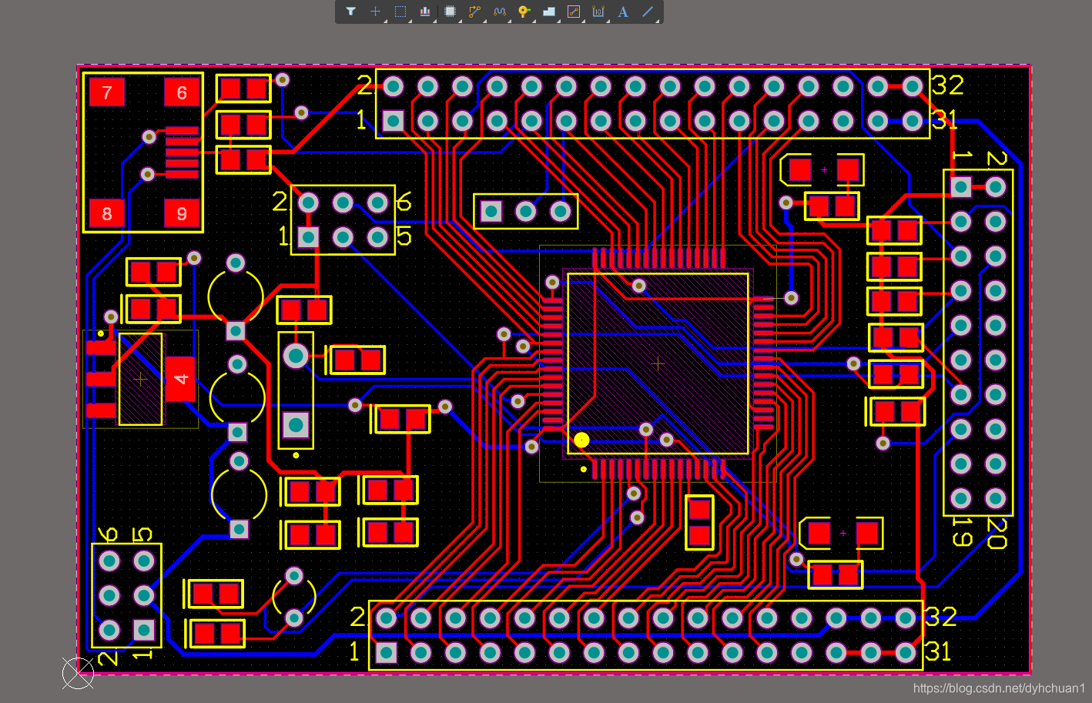Click label 32 beside bottom header
The image size is (1092, 703).
pyautogui.click(x=941, y=617)
